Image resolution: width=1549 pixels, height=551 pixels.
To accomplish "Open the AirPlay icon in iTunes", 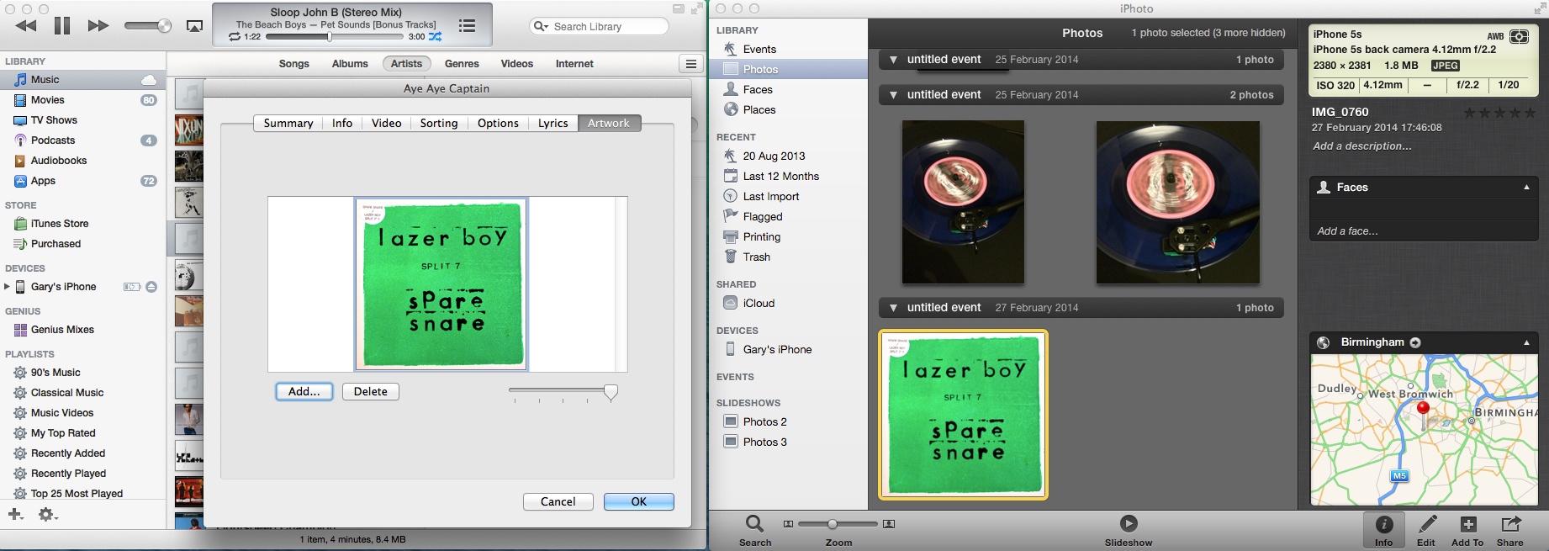I will tap(194, 26).
